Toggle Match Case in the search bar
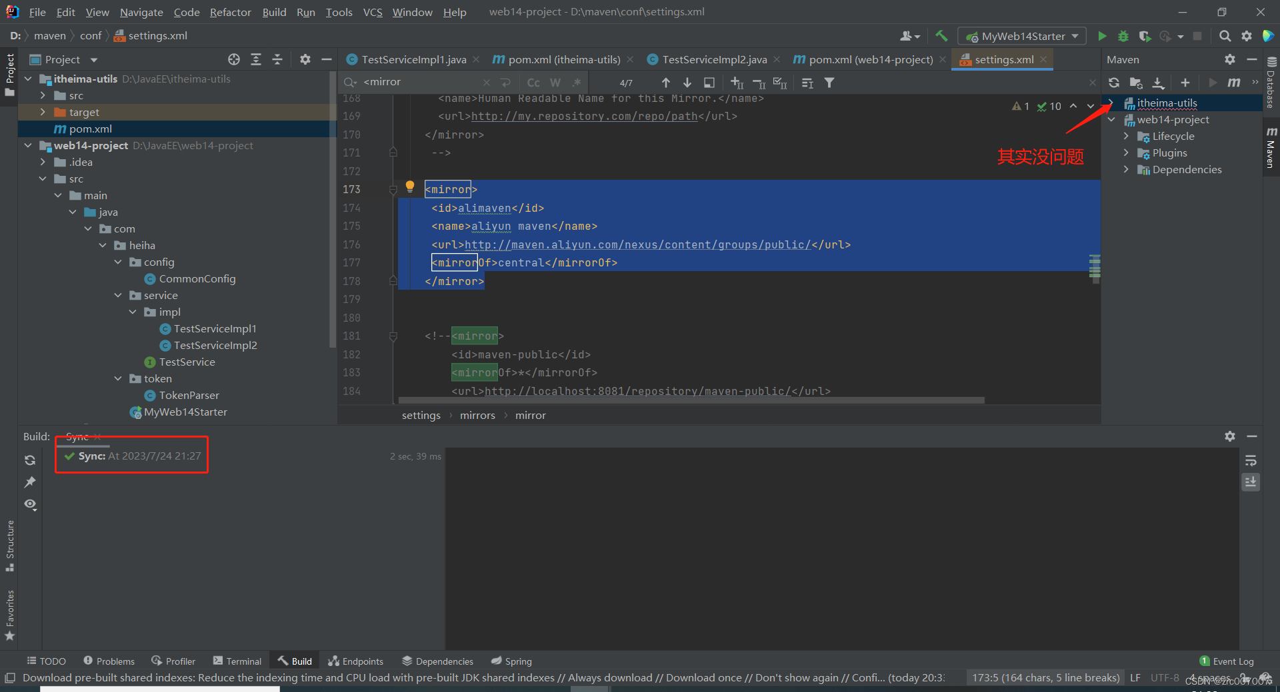This screenshot has width=1280, height=692. [532, 83]
